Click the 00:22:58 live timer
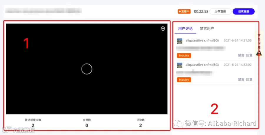The height and width of the screenshot is (135, 265). [x=201, y=11]
